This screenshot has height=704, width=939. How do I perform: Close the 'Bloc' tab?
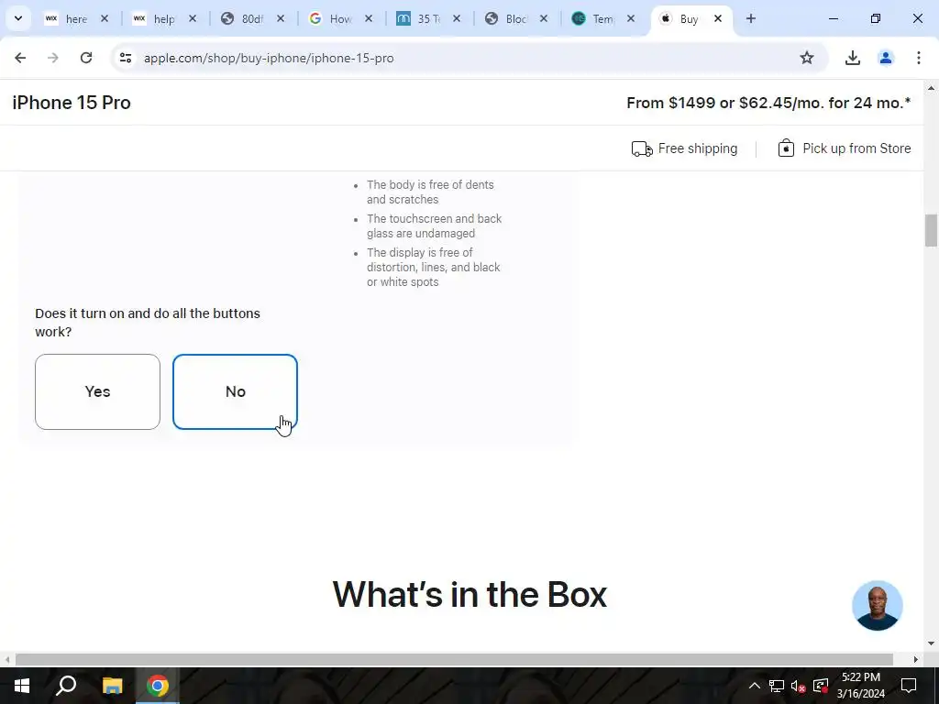[543, 18]
